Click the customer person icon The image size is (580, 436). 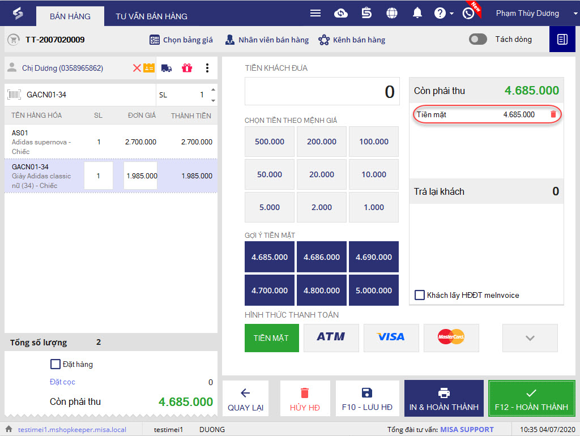[x=12, y=67]
